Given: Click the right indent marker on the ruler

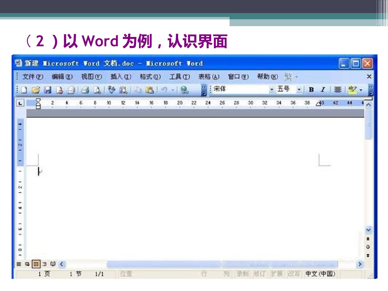Looking at the screenshot, I should [x=318, y=104].
